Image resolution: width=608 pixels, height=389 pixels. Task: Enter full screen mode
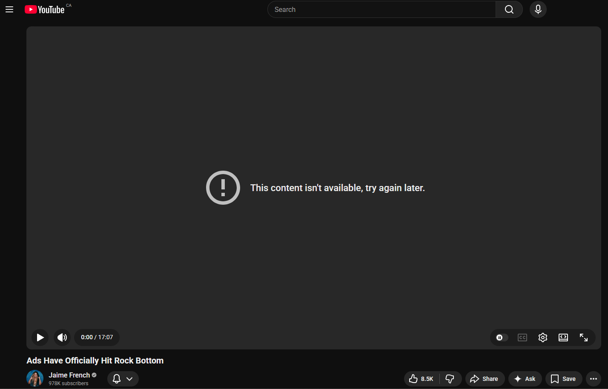584,338
